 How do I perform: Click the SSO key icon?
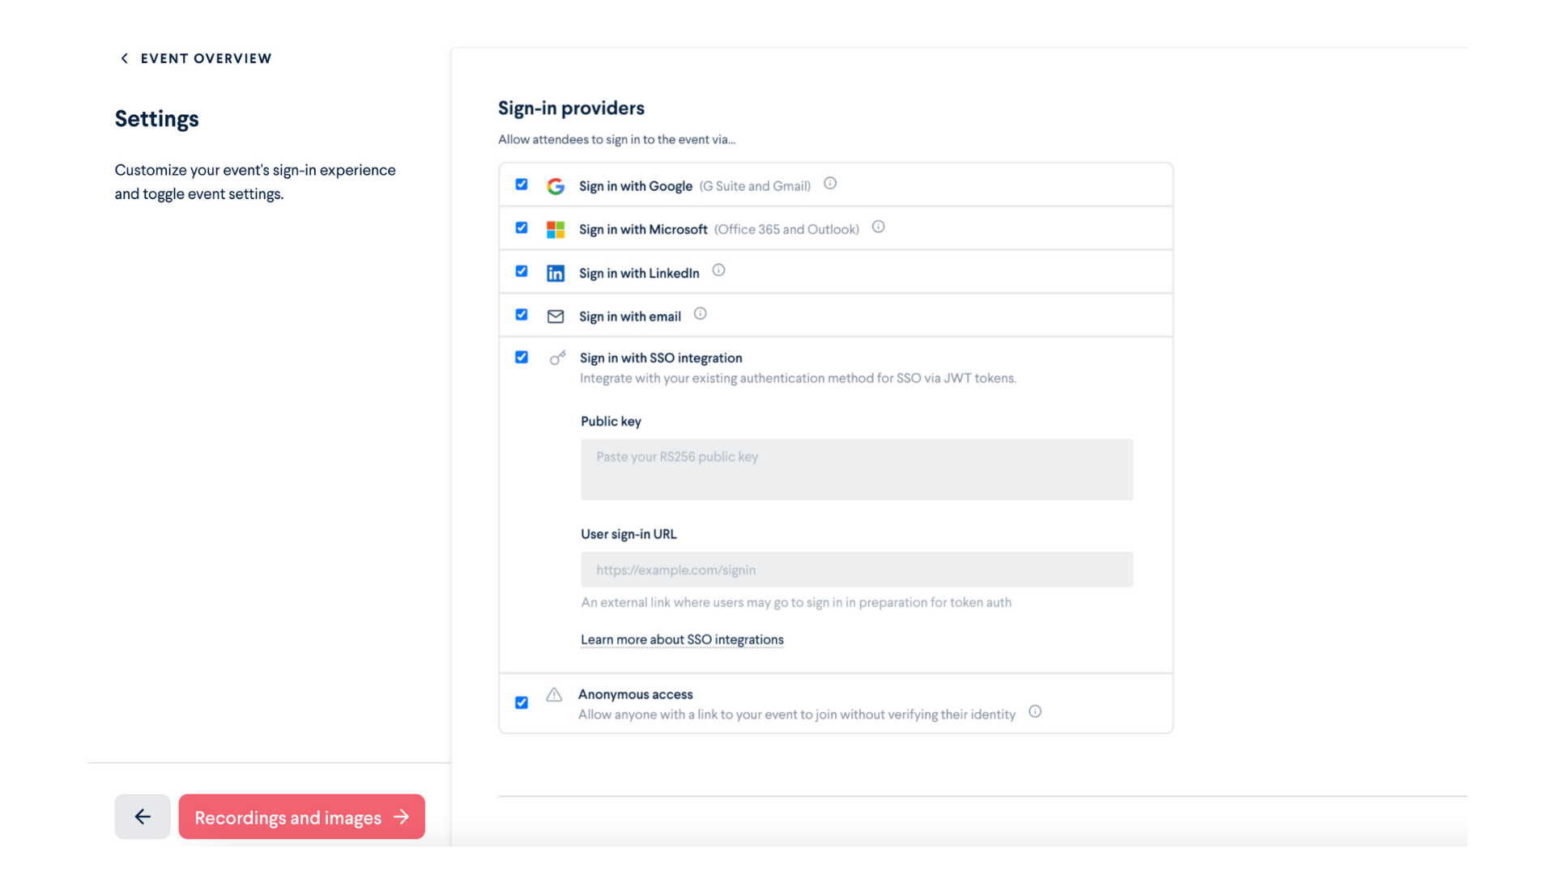[x=557, y=358]
